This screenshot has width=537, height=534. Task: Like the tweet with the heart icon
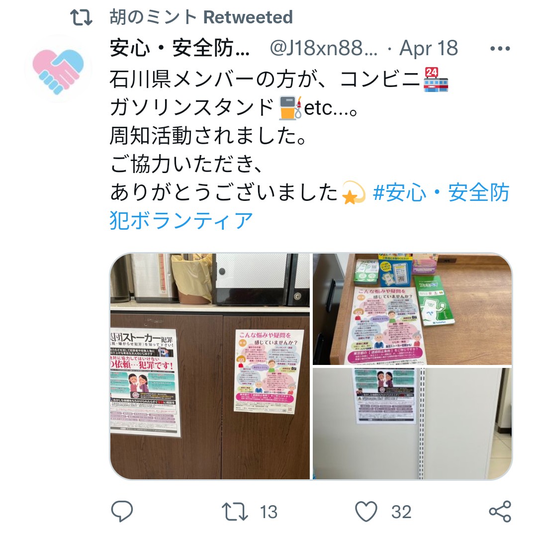click(366, 512)
